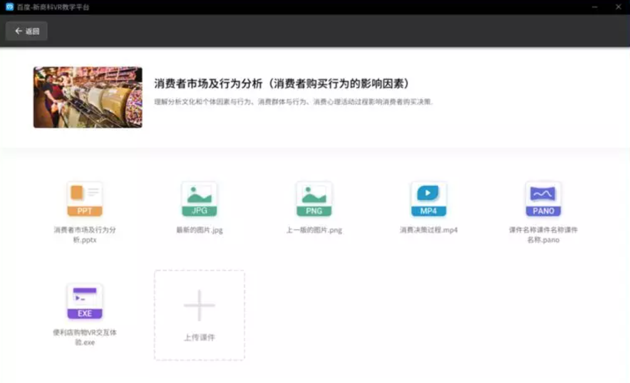Click the app logo in title bar
The height and width of the screenshot is (383, 630).
pos(9,7)
